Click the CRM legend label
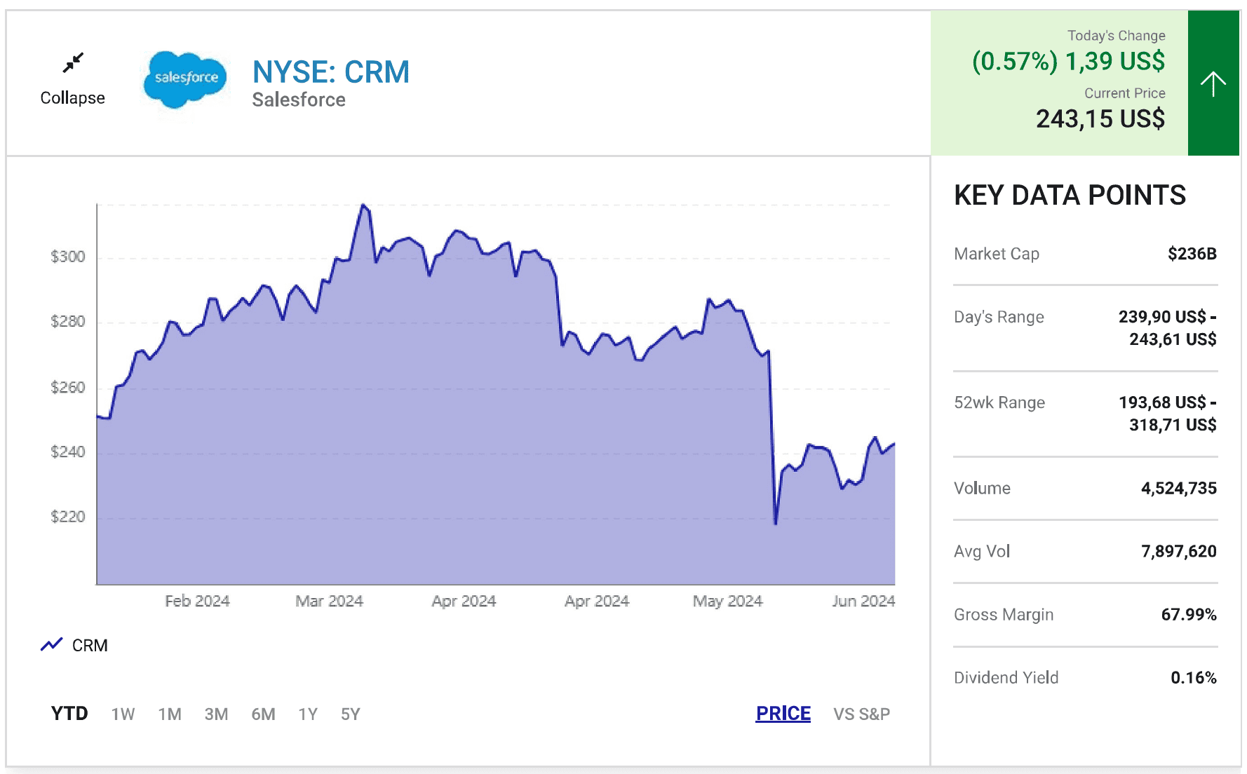The height and width of the screenshot is (774, 1247). pyautogui.click(x=90, y=646)
